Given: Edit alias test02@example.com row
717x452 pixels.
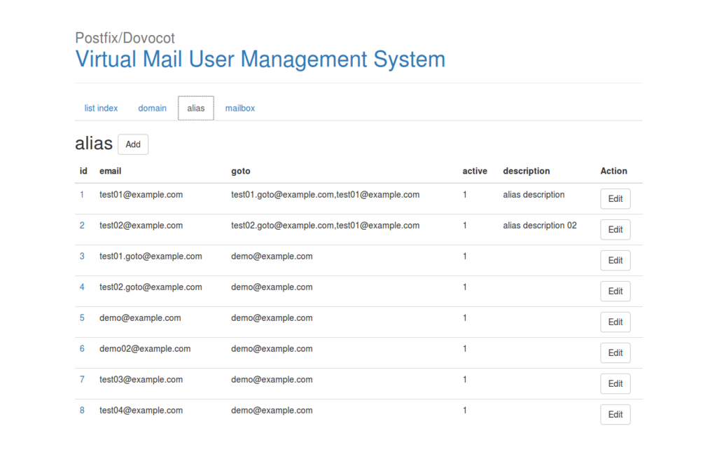Looking at the screenshot, I should click(x=615, y=230).
